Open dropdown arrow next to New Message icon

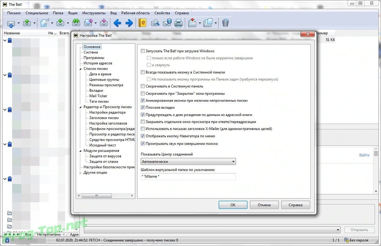point(52,23)
